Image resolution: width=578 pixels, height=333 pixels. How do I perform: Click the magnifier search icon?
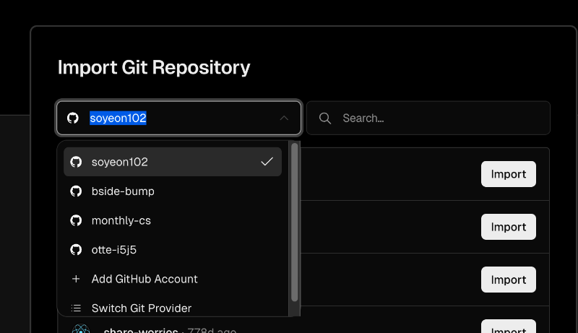click(x=324, y=118)
